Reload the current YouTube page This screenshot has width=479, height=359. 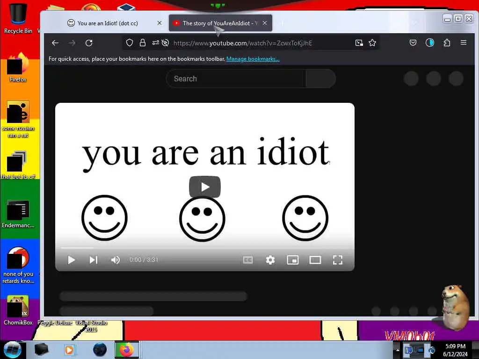[x=89, y=43]
